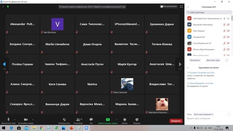Image resolution: width=233 pixels, height=131 pixels.
Task: Start recording with Запись icon
Action: point(125,120)
